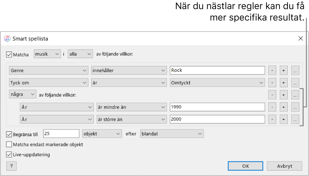Open the innehåller condition dropdown
309x176 pixels.
point(129,70)
